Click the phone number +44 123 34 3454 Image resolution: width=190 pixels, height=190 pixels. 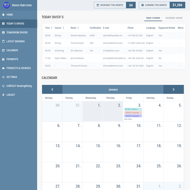point(136,66)
